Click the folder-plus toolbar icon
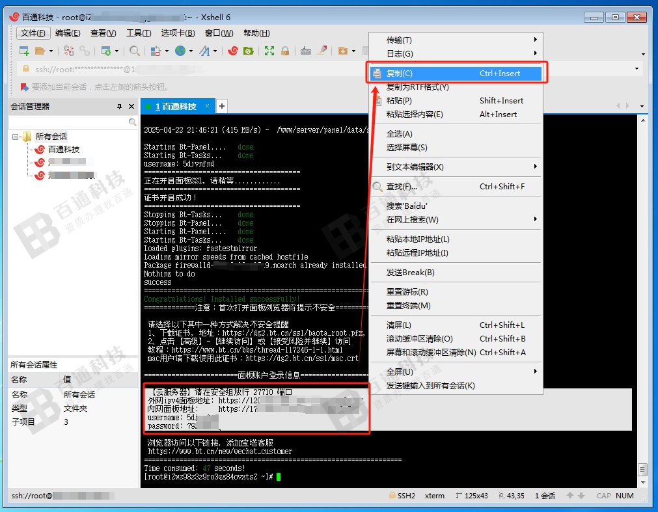Screen dimensions: 658x512 click(x=343, y=51)
